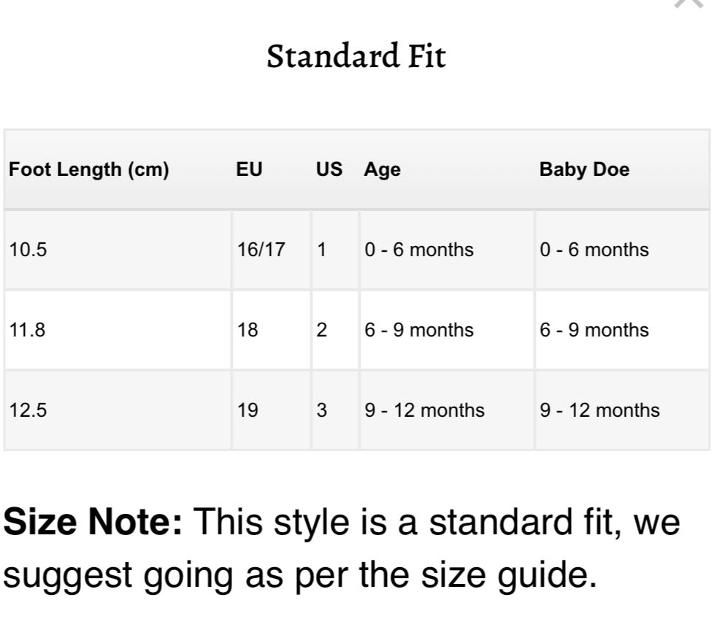Click the Age 6 - 9 months cell

click(x=447, y=330)
